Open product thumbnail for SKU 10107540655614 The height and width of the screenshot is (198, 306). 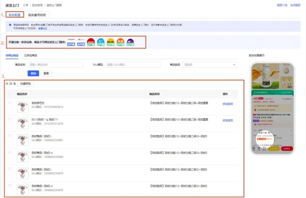(22, 107)
